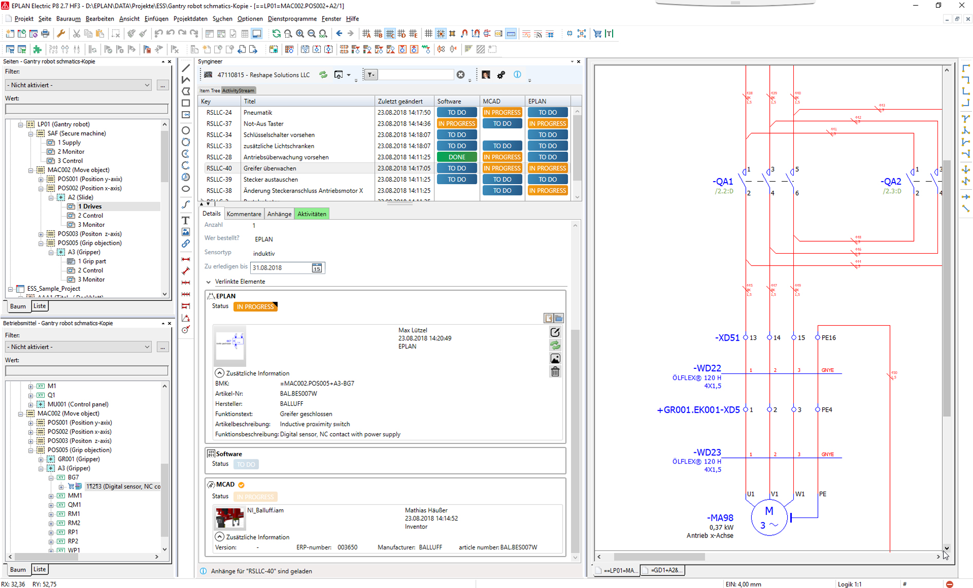Expand POS003 node in page tree
973x588 pixels.
point(41,234)
